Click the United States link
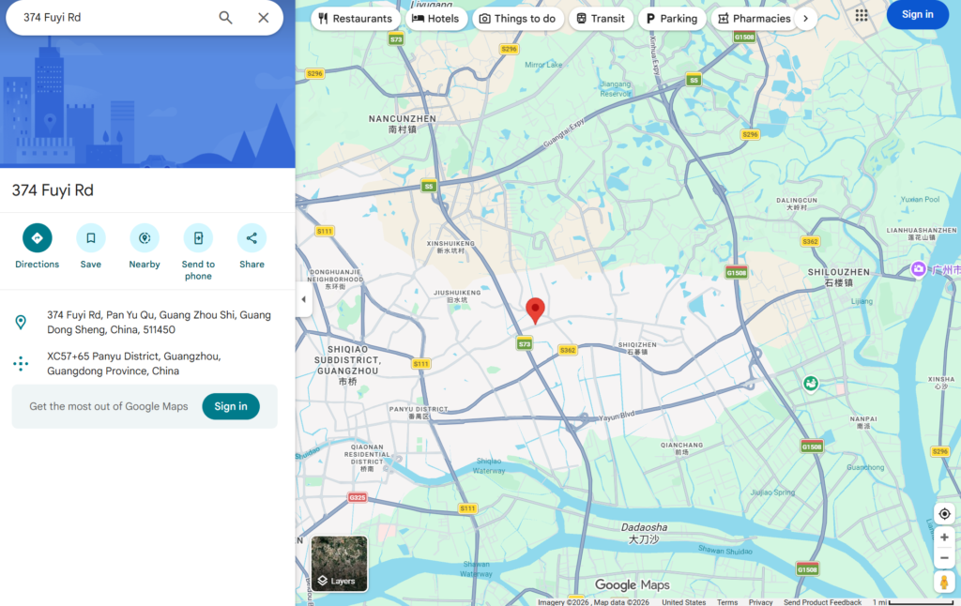Image resolution: width=961 pixels, height=606 pixels. tap(683, 602)
